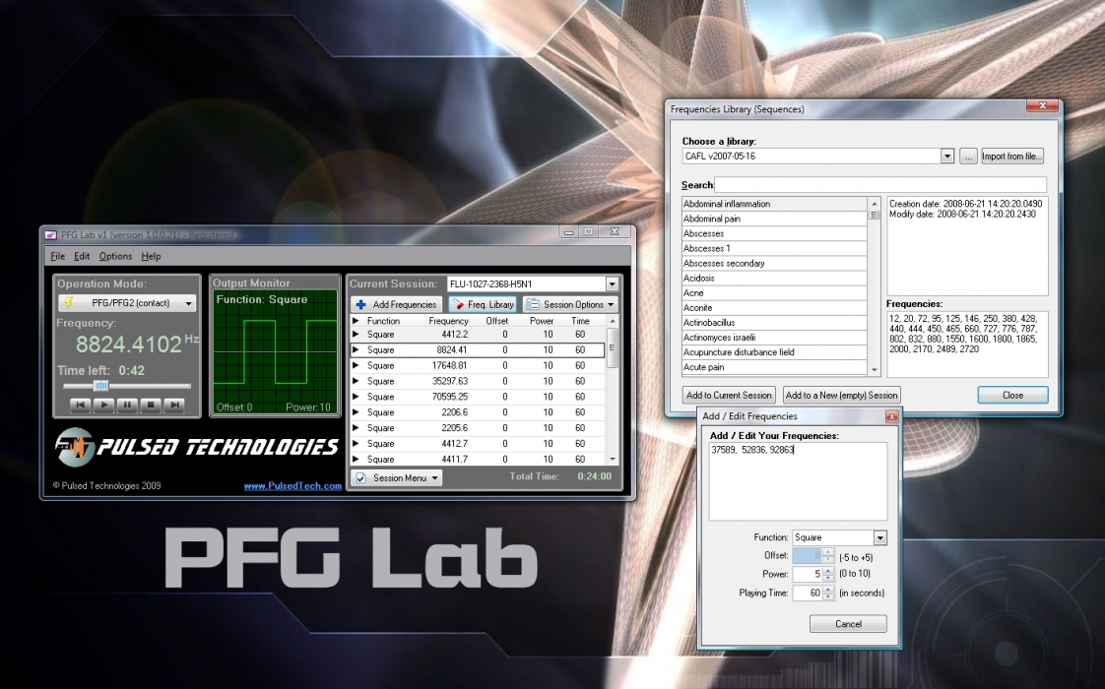Visit the www.PulsedTech.com link
Screen dimensions: 1105x689
coord(292,485)
